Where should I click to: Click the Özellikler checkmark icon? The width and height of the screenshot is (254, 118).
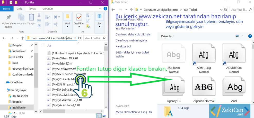point(79,17)
